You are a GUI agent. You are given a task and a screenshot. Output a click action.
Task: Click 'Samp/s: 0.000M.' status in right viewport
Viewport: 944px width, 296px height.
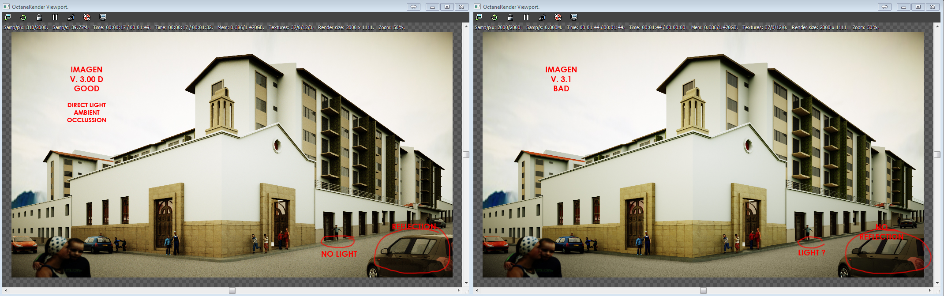[544, 27]
